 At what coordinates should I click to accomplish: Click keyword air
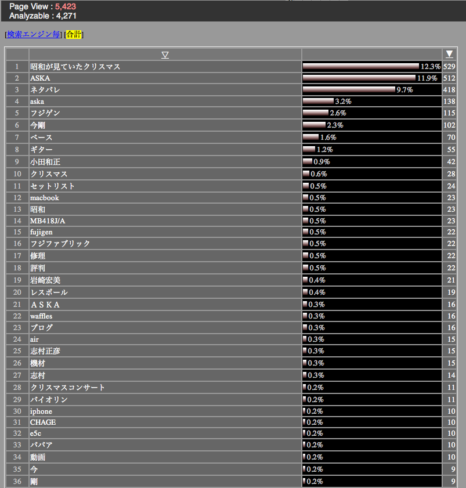click(x=34, y=339)
